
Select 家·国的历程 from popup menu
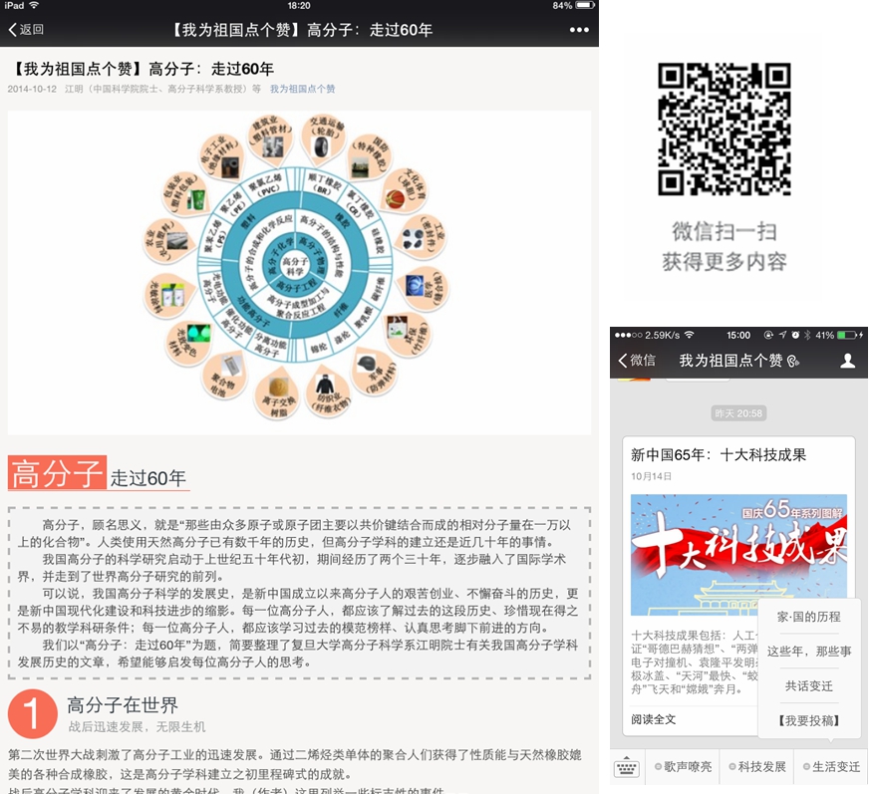[808, 617]
